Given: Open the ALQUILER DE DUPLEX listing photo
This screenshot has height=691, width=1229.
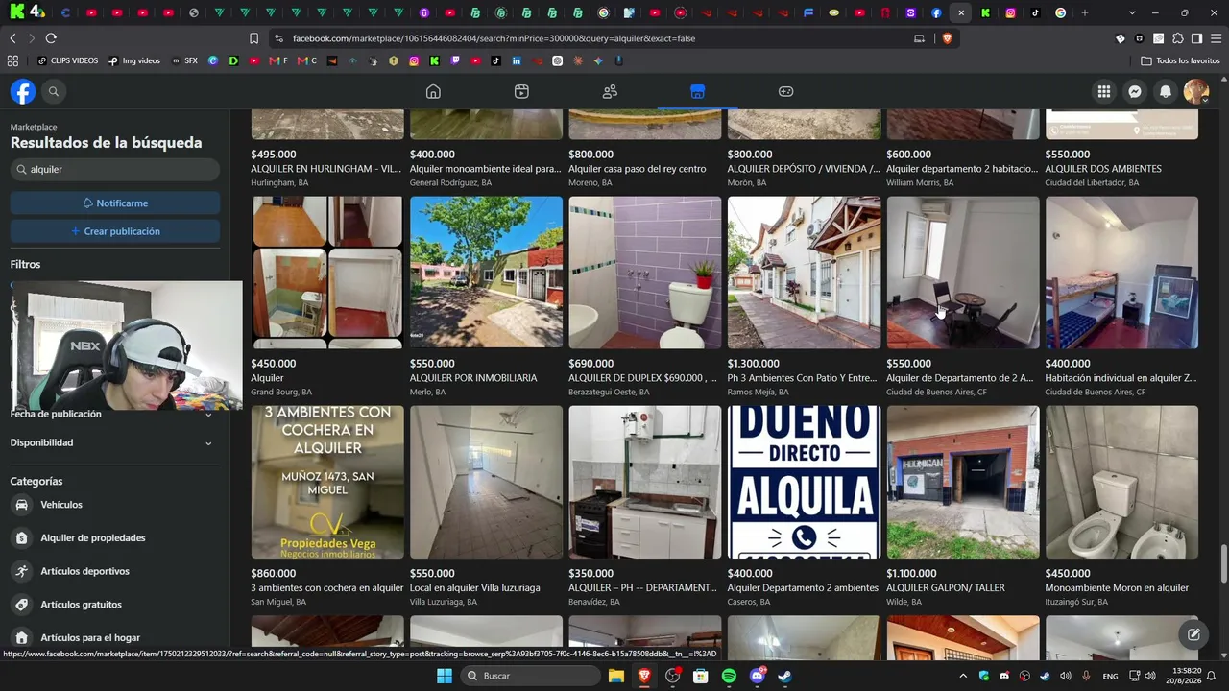Looking at the screenshot, I should (645, 273).
